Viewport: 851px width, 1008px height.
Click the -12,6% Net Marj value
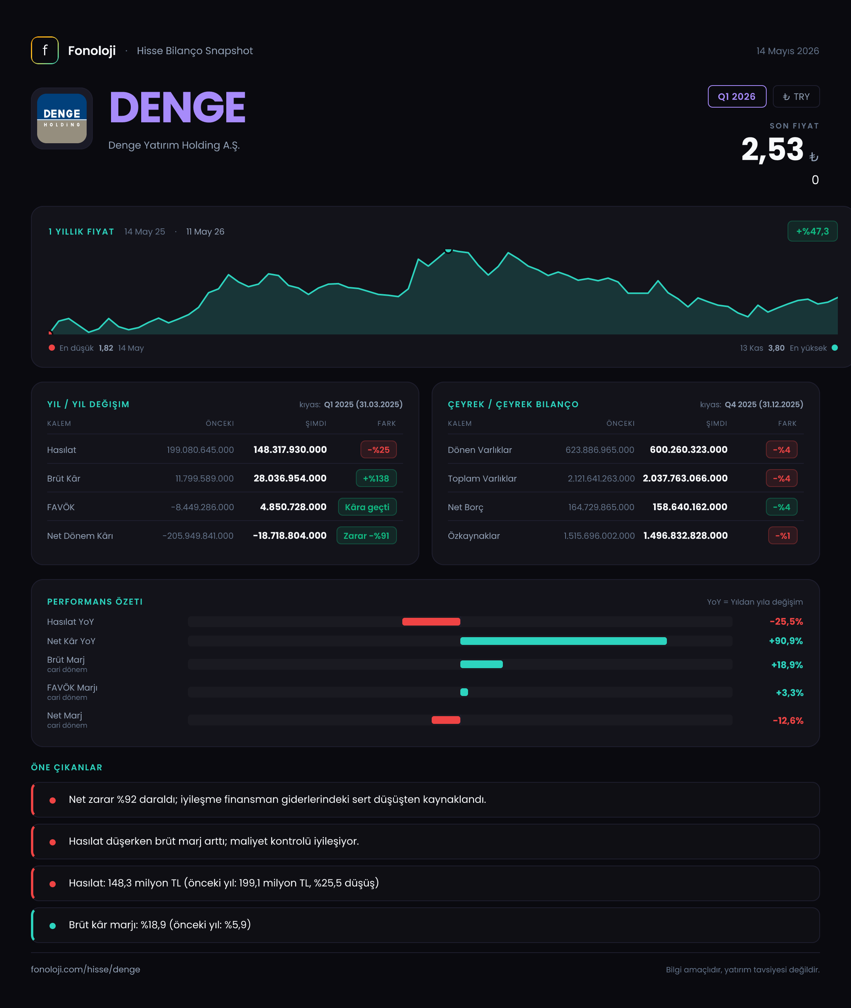[788, 720]
